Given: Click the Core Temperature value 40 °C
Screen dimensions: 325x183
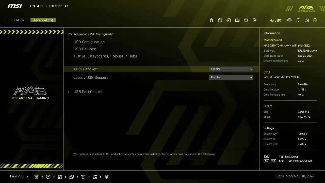Looking at the screenshot, I should [301, 95].
